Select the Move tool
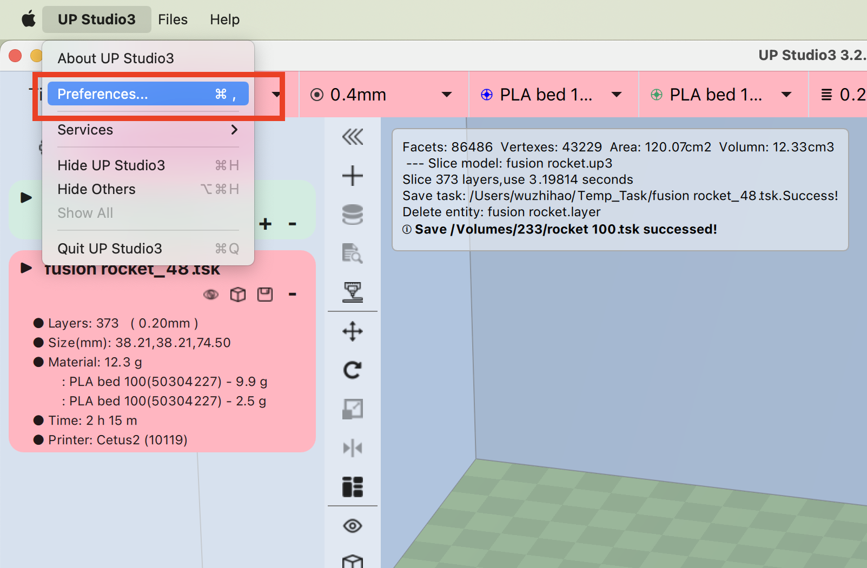The height and width of the screenshot is (568, 867). pyautogui.click(x=353, y=331)
